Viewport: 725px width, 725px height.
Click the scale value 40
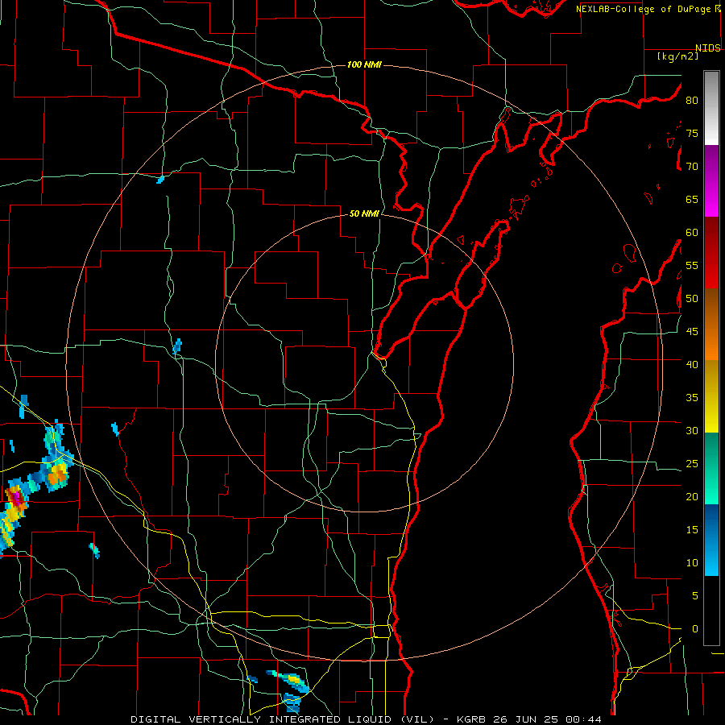pos(692,364)
